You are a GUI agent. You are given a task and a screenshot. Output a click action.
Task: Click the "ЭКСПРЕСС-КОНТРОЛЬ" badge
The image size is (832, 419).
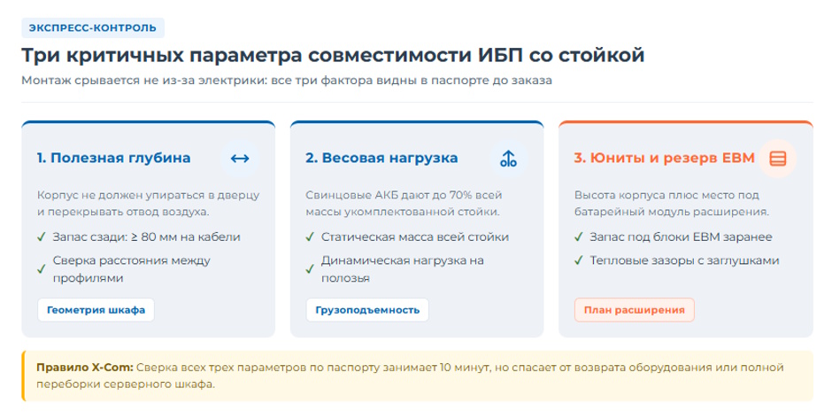93,27
